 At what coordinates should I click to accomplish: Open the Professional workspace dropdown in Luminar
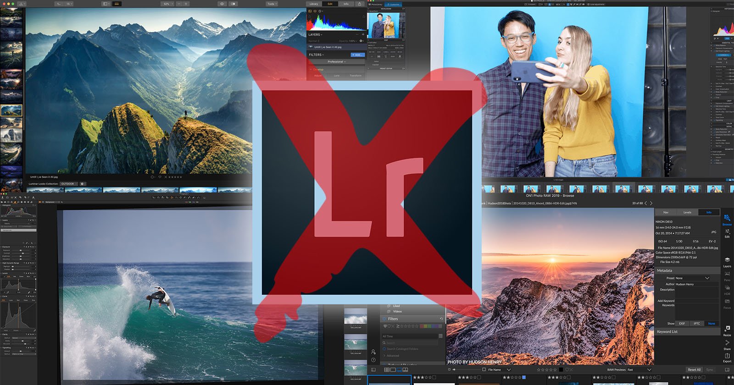click(337, 61)
